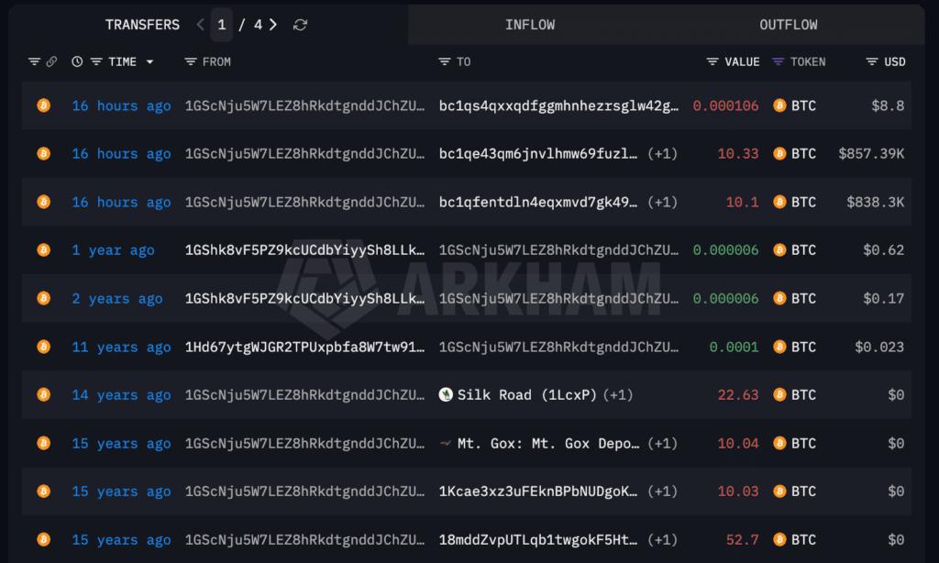
Task: Open the 14 years ago timestamp
Action: coord(122,395)
